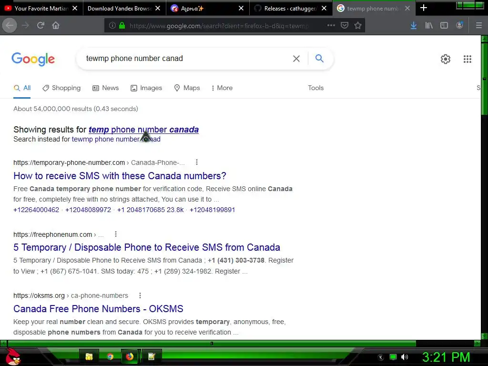Open sitelink +12264000462
Screen dimensions: 488x366
(x=36, y=210)
